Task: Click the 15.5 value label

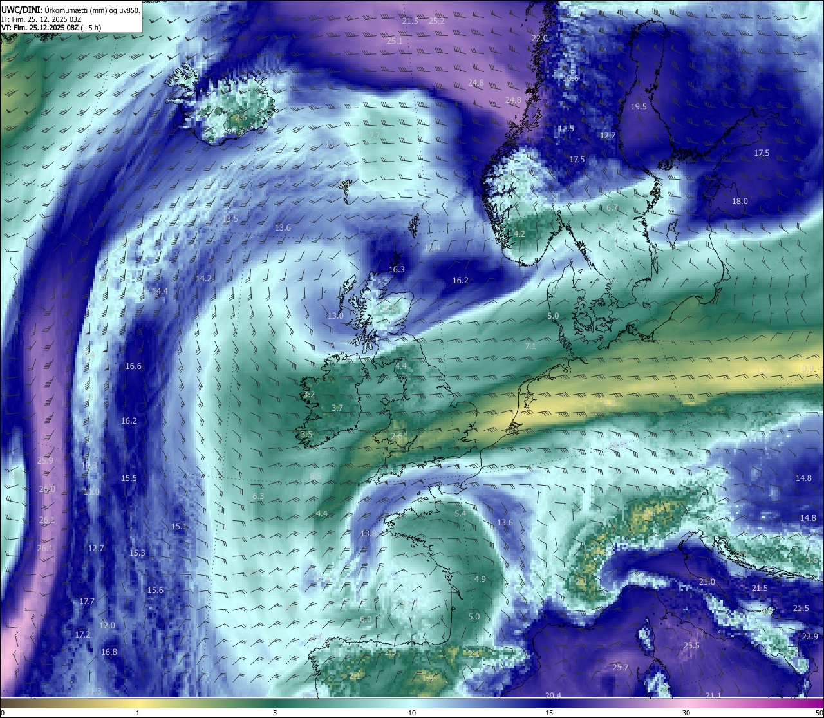Action: pos(129,478)
